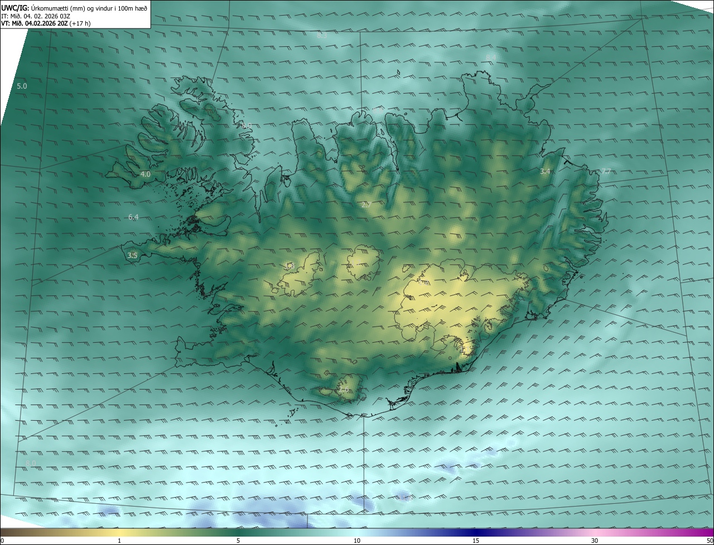Click the '7.7' value off the east coast
The width and height of the screenshot is (714, 545).
click(x=606, y=172)
